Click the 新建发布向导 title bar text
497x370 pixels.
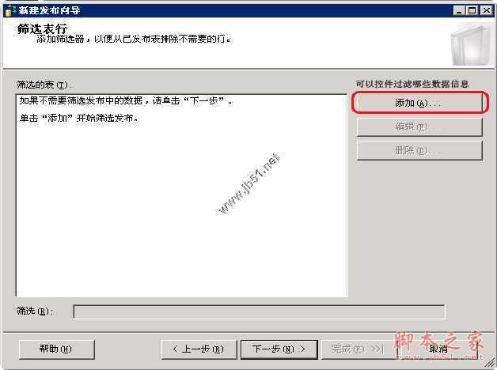pyautogui.click(x=49, y=10)
